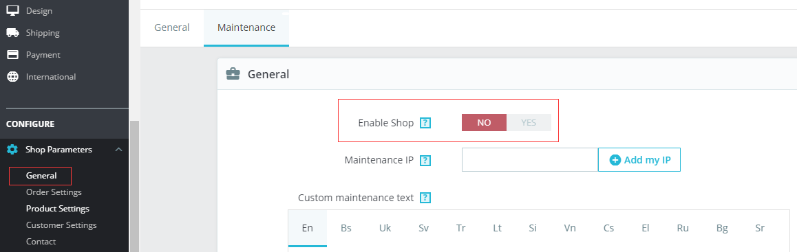Image resolution: width=797 pixels, height=252 pixels.
Task: Collapse the Shop Parameters chevron
Action: coord(118,150)
